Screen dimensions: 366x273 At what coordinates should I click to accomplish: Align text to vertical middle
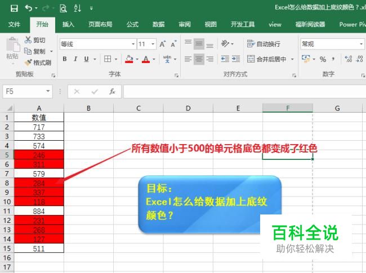coord(199,44)
